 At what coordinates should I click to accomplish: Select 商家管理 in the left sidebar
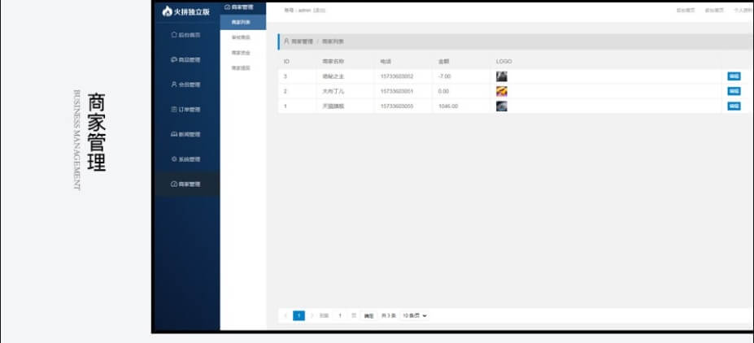(x=185, y=185)
